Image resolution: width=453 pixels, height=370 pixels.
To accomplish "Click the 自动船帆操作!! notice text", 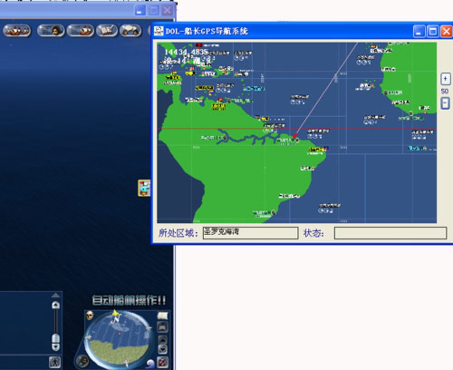I will tap(129, 300).
